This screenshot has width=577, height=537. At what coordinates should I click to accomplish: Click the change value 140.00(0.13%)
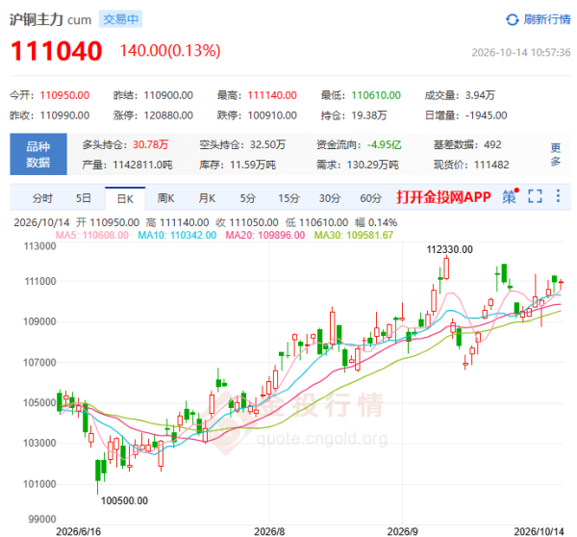click(170, 51)
